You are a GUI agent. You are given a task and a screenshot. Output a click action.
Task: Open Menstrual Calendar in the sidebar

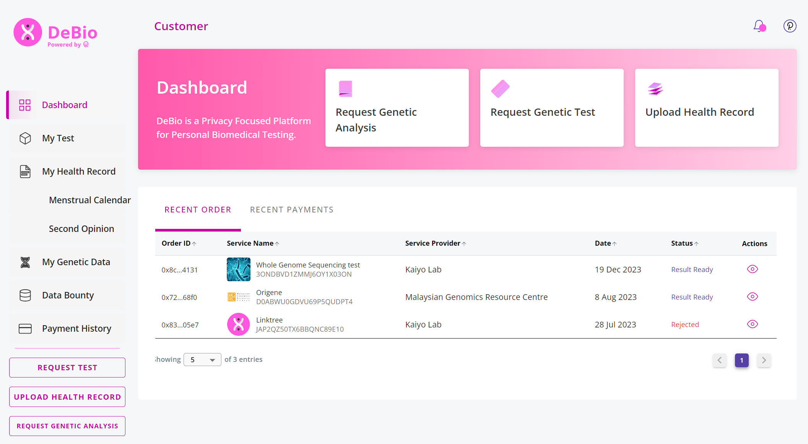coord(90,200)
